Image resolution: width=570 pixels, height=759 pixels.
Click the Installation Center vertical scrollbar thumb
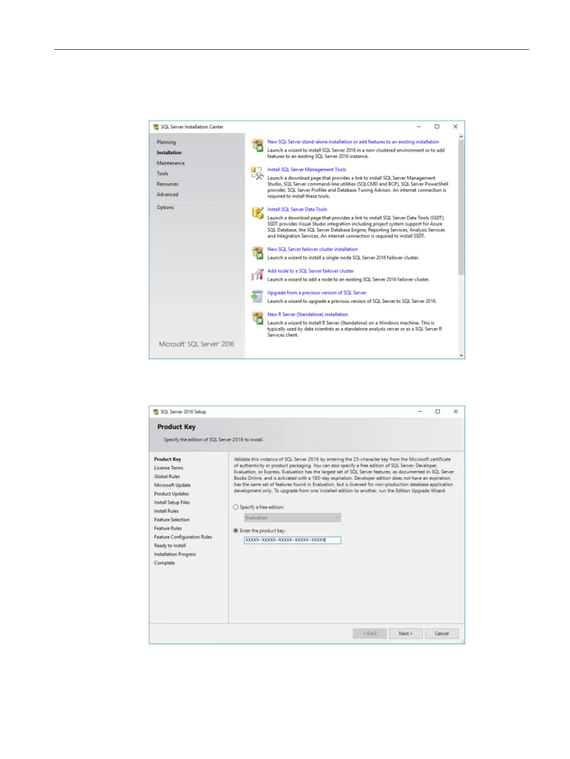coord(461,208)
